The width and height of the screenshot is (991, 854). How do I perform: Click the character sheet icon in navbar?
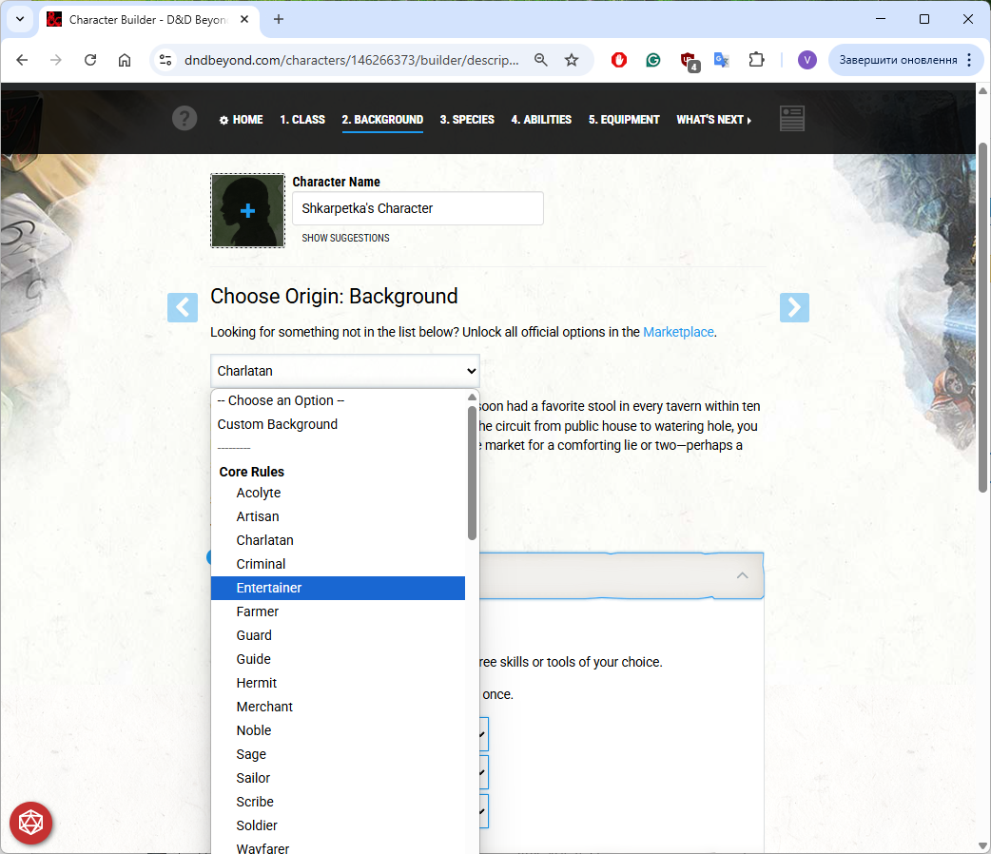click(x=792, y=119)
